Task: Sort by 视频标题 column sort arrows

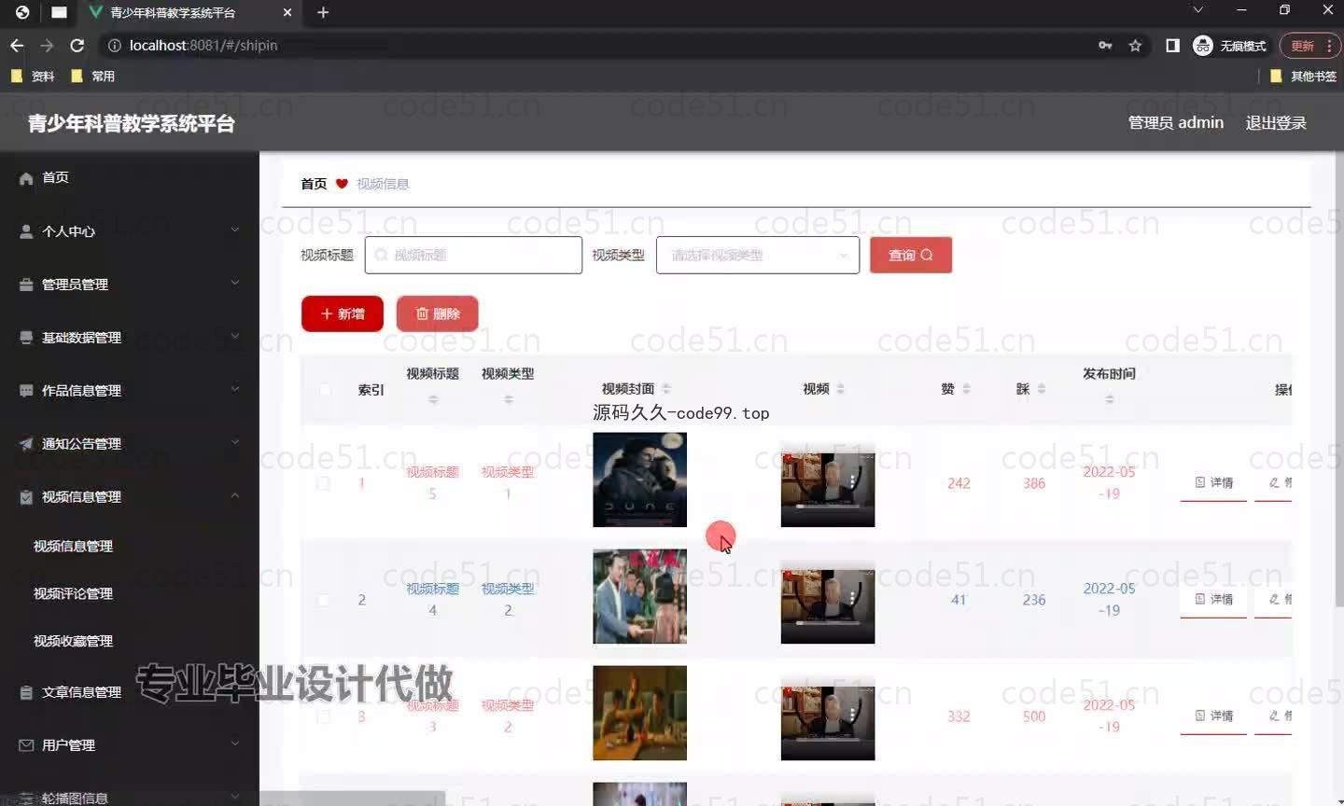Action: pyautogui.click(x=433, y=399)
